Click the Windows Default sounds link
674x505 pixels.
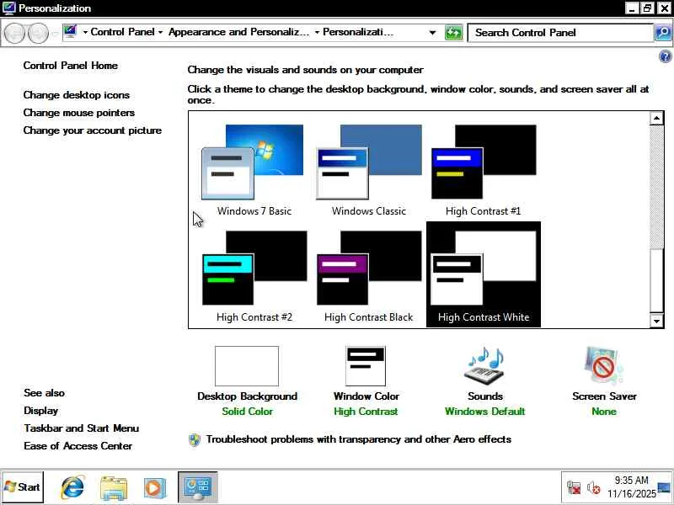485,412
